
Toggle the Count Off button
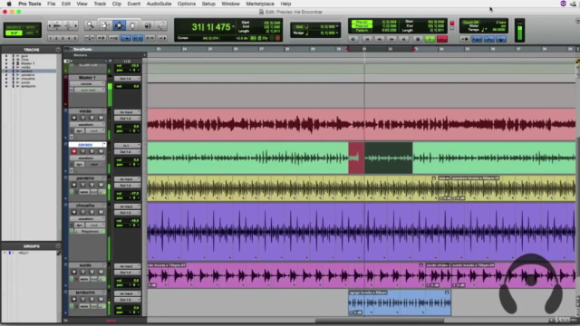[471, 23]
